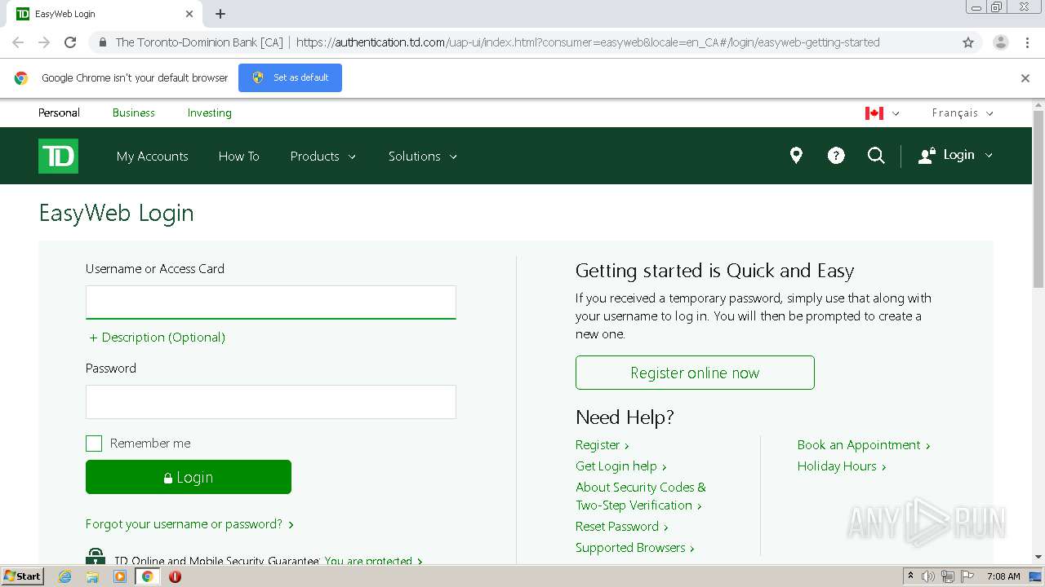Open the Windows Start menu

pyautogui.click(x=22, y=576)
